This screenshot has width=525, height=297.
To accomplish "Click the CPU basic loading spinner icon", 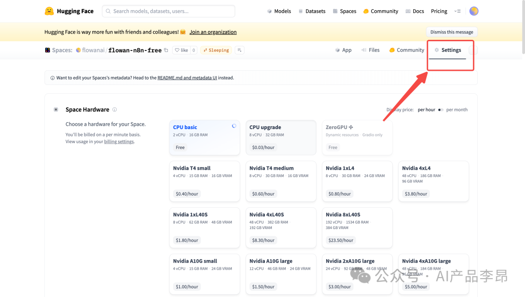I will [234, 126].
